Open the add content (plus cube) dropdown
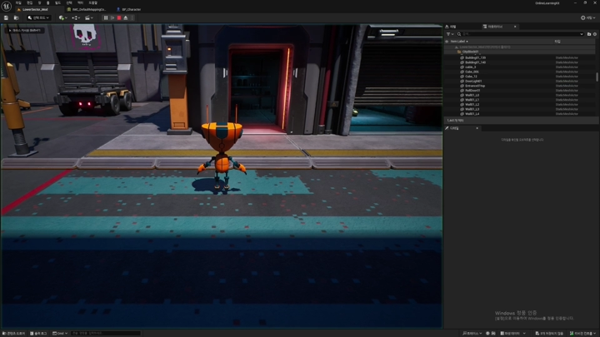This screenshot has width=600, height=337. click(62, 18)
